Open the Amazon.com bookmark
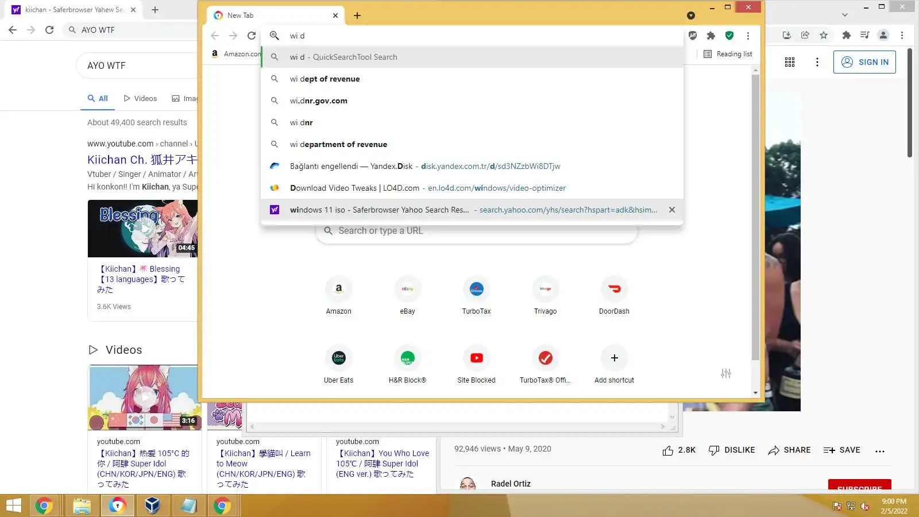 (x=235, y=54)
